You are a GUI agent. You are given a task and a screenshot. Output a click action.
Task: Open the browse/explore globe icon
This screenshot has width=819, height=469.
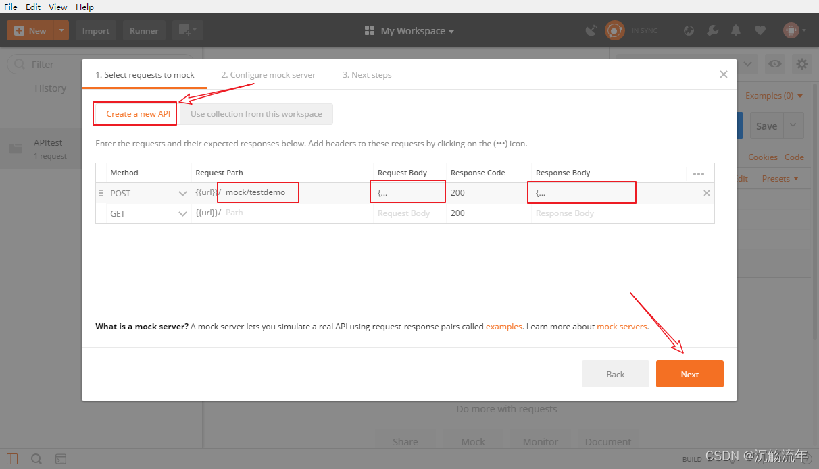[x=689, y=30]
